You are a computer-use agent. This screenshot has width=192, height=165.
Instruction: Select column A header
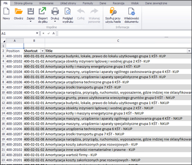point(15,41)
